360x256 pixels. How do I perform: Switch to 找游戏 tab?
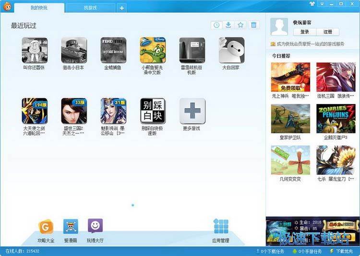[90, 8]
